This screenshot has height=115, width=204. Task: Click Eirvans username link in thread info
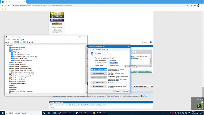click(52, 107)
